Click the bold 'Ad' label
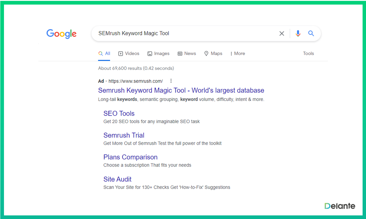366x219 pixels. pyautogui.click(x=101, y=81)
